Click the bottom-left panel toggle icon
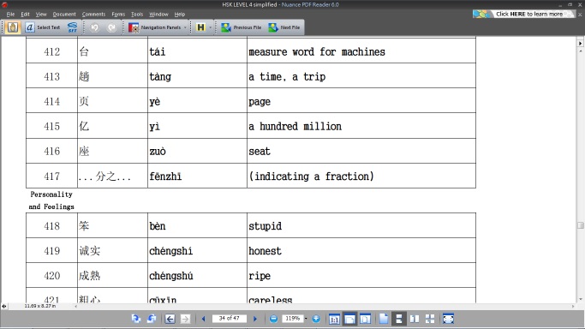 [x=3, y=306]
